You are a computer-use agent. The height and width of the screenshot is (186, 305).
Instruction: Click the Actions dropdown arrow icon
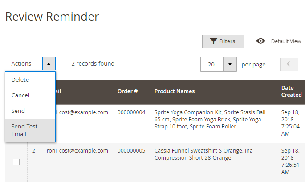(49, 64)
